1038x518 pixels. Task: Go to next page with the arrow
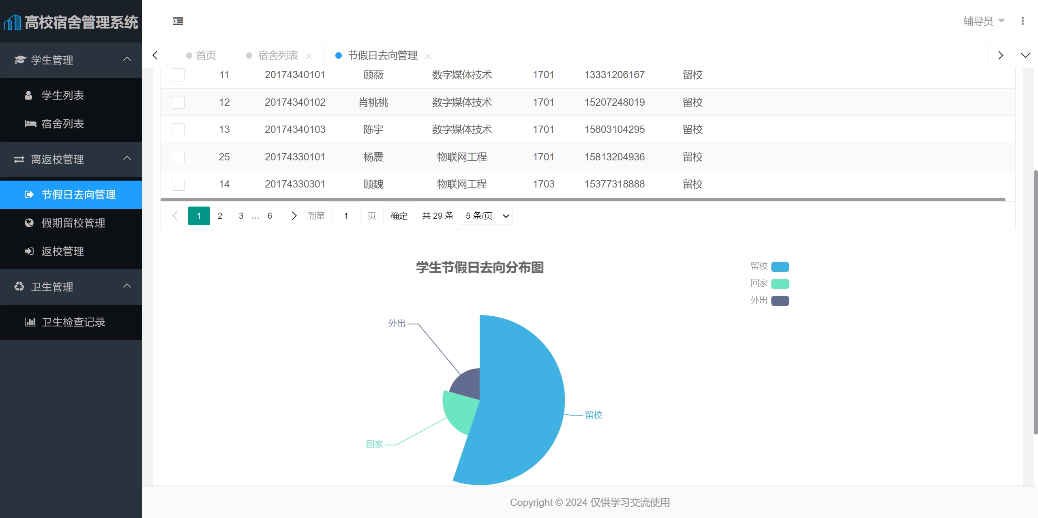click(294, 216)
